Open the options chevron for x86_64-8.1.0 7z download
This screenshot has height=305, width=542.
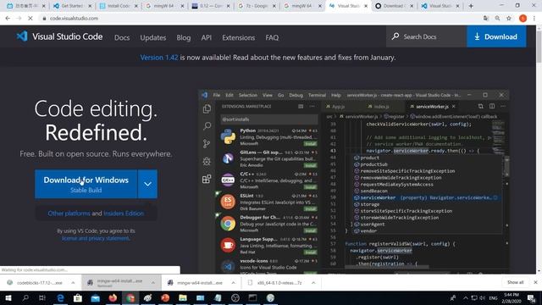pyautogui.click(x=313, y=282)
